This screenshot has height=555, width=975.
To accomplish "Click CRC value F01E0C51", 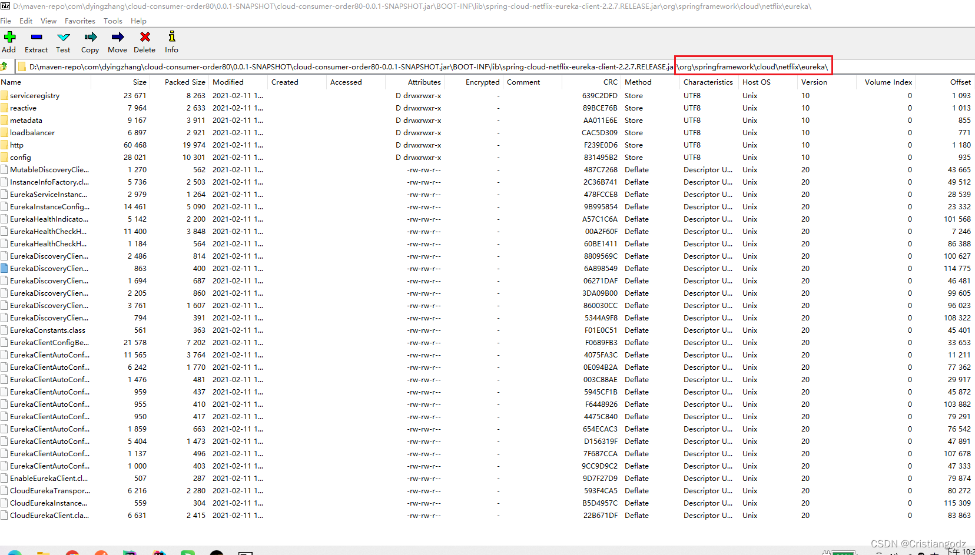I will tap(601, 330).
